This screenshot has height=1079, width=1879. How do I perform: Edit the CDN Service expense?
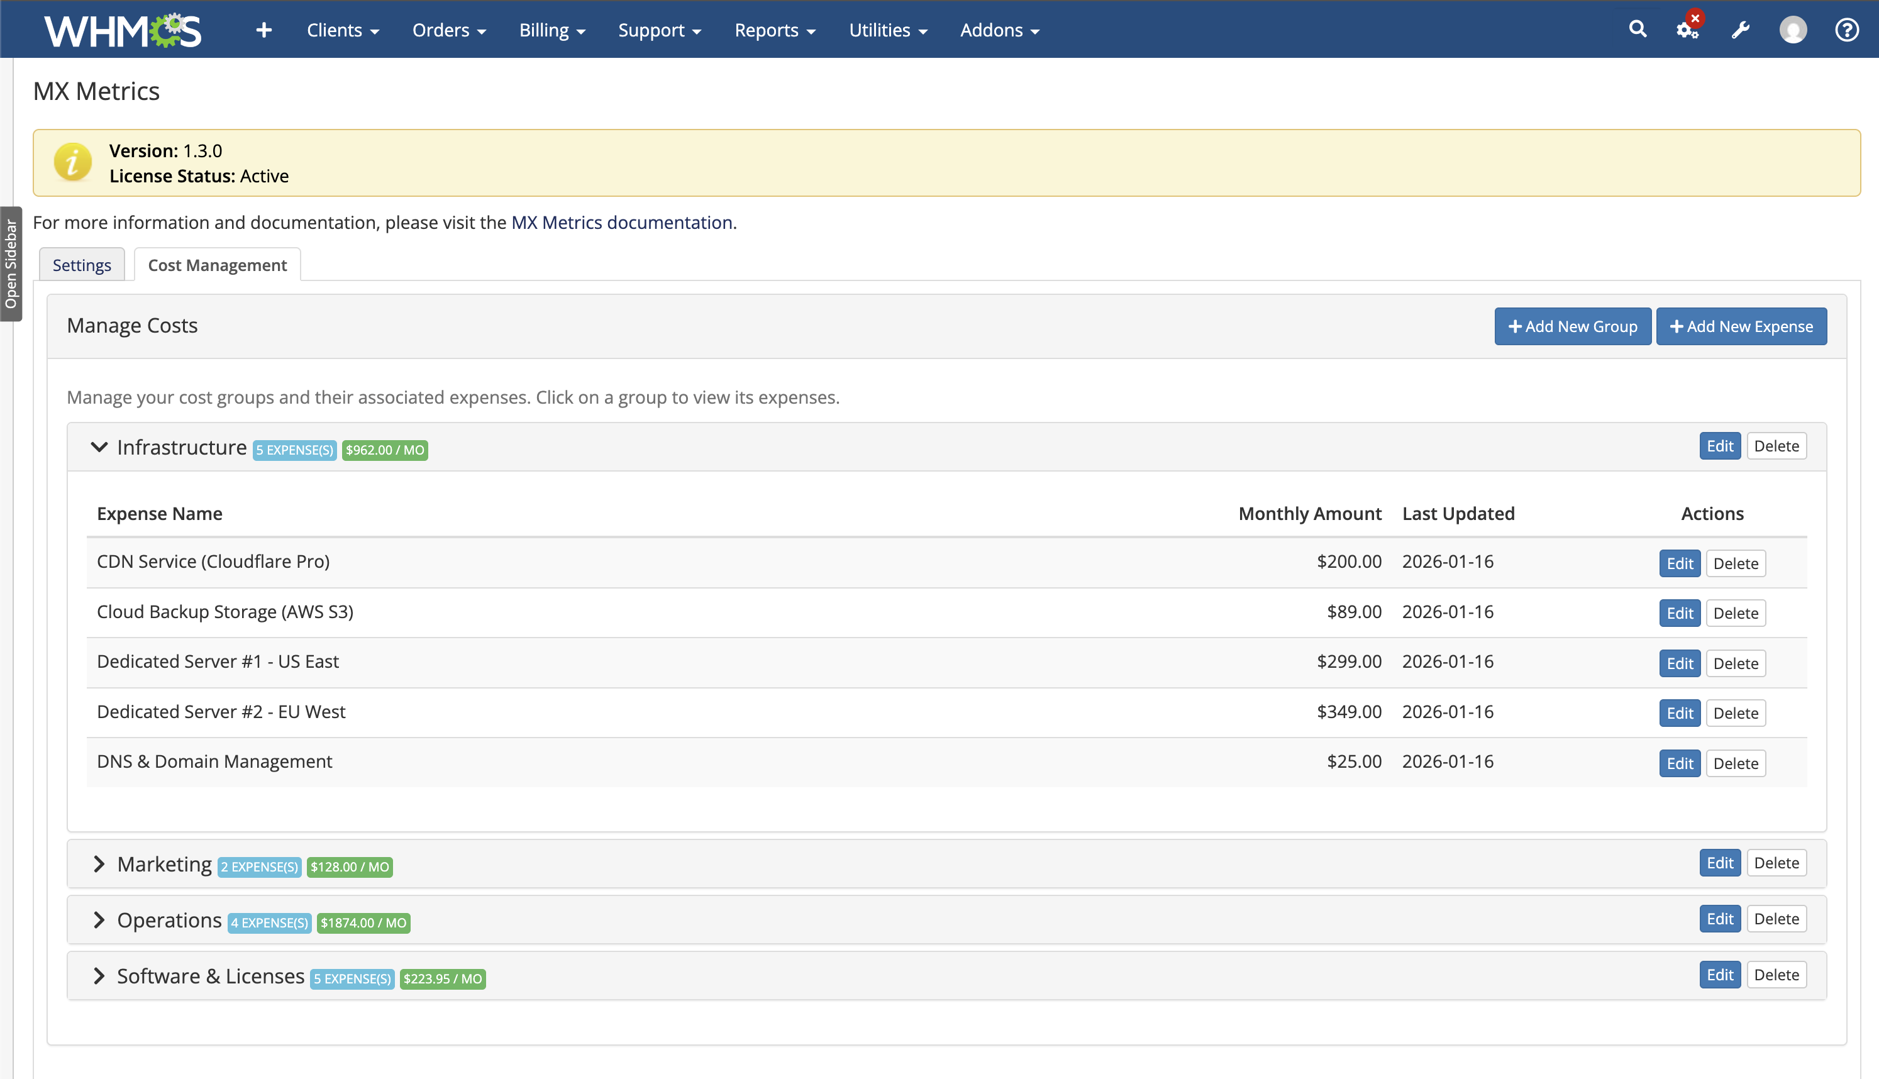[1679, 563]
